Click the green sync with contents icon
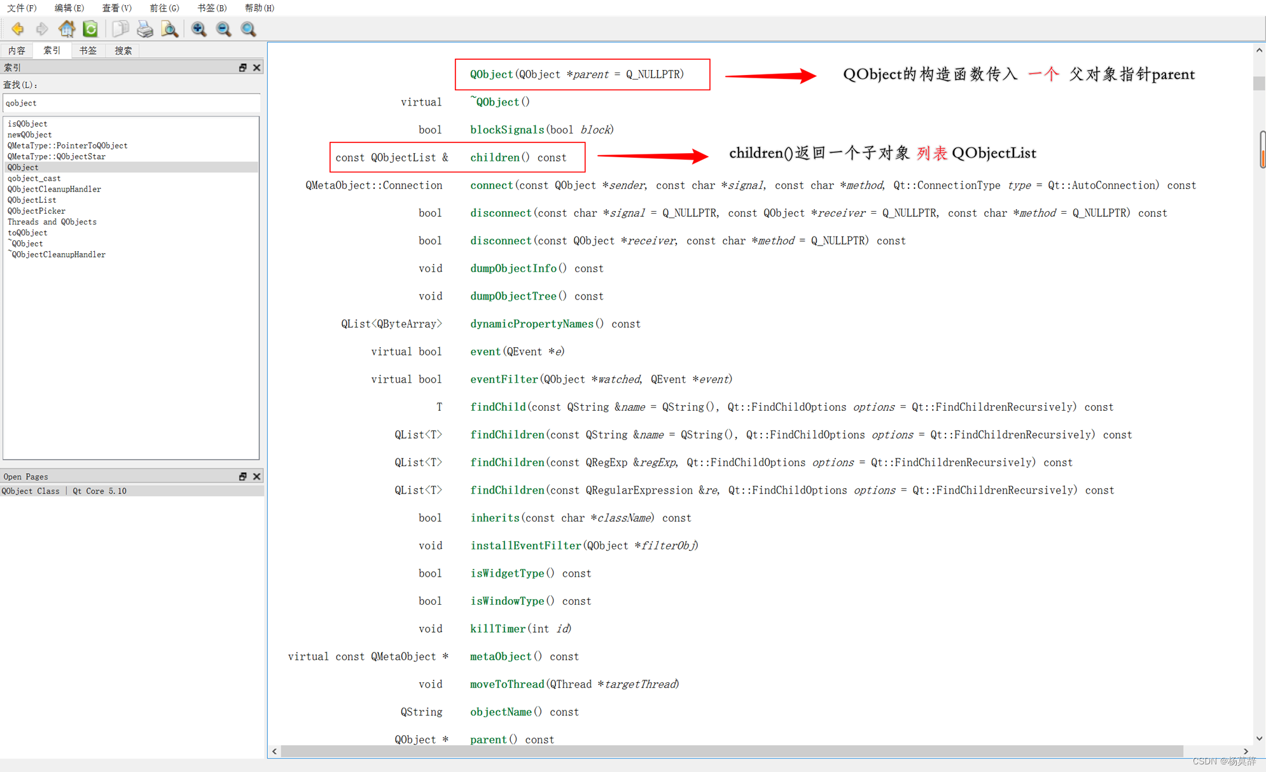 (x=90, y=29)
